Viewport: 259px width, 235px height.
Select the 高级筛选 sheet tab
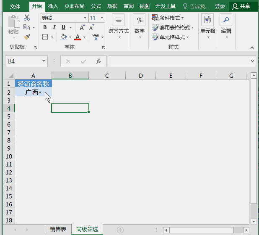coord(87,229)
